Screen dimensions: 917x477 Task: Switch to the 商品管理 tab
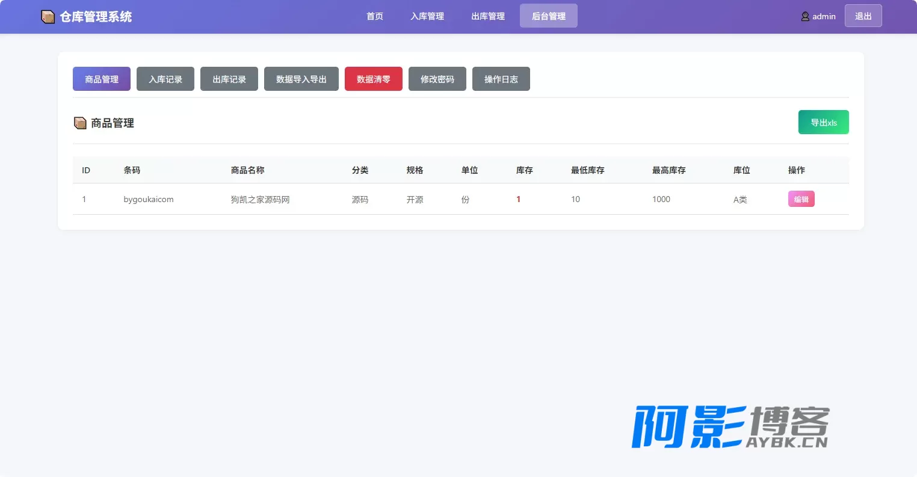[102, 79]
